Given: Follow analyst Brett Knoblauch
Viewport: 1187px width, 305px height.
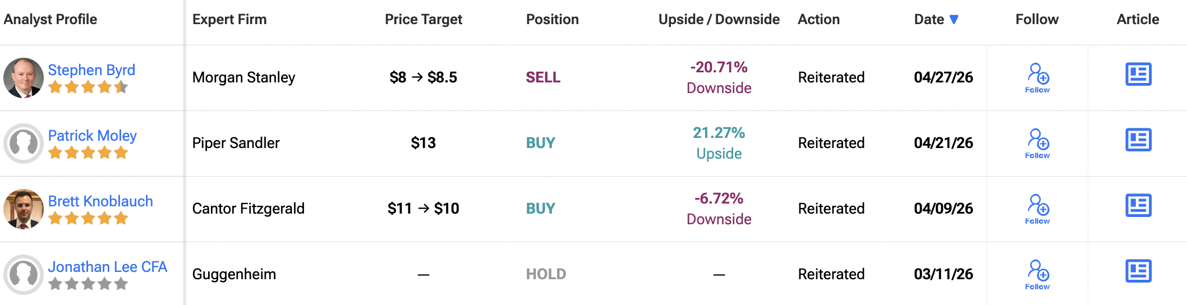Looking at the screenshot, I should pos(1037,209).
